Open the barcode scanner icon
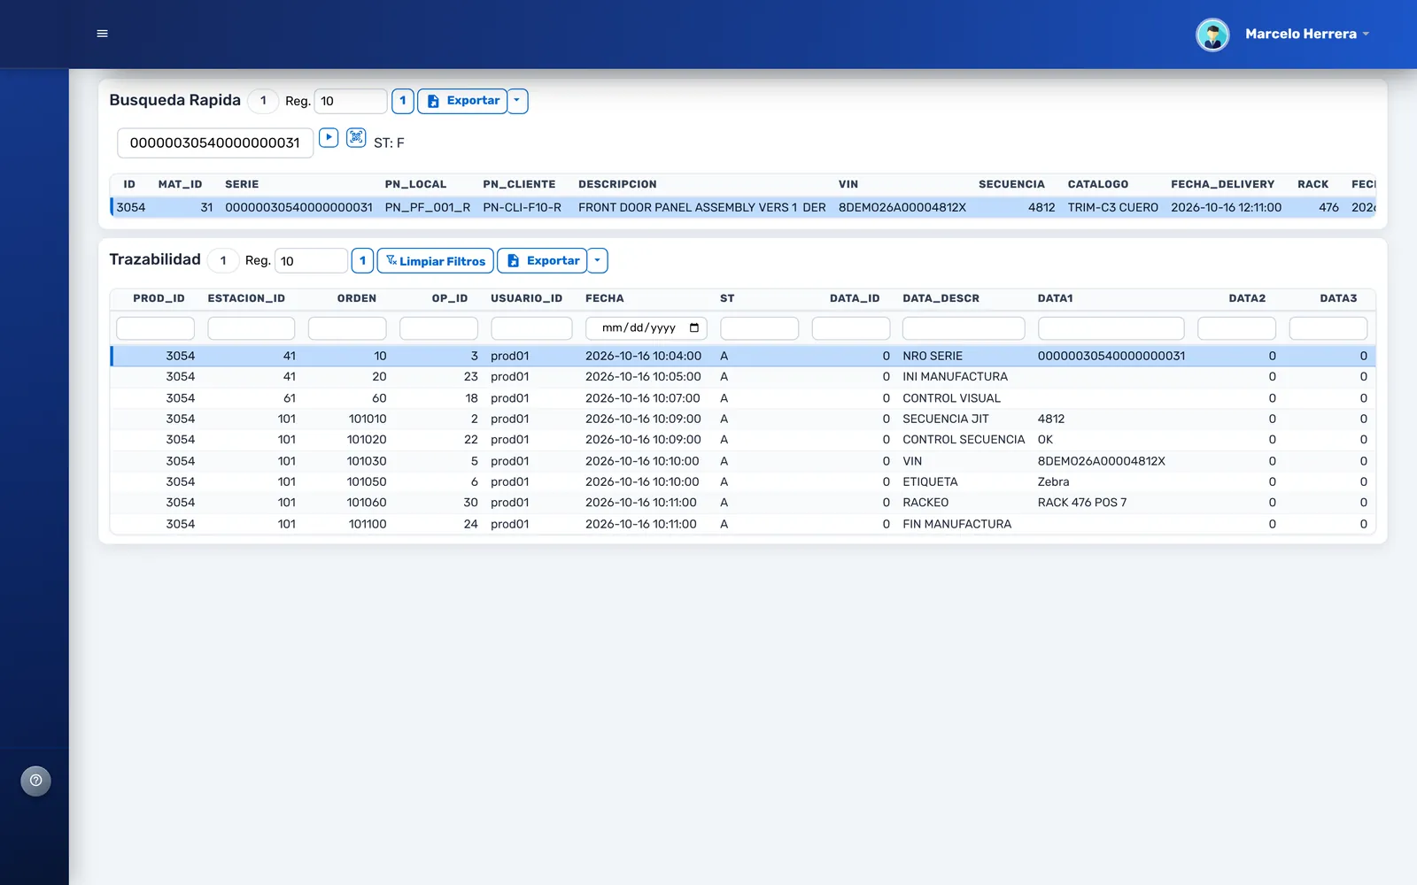This screenshot has width=1417, height=885. coord(356,137)
